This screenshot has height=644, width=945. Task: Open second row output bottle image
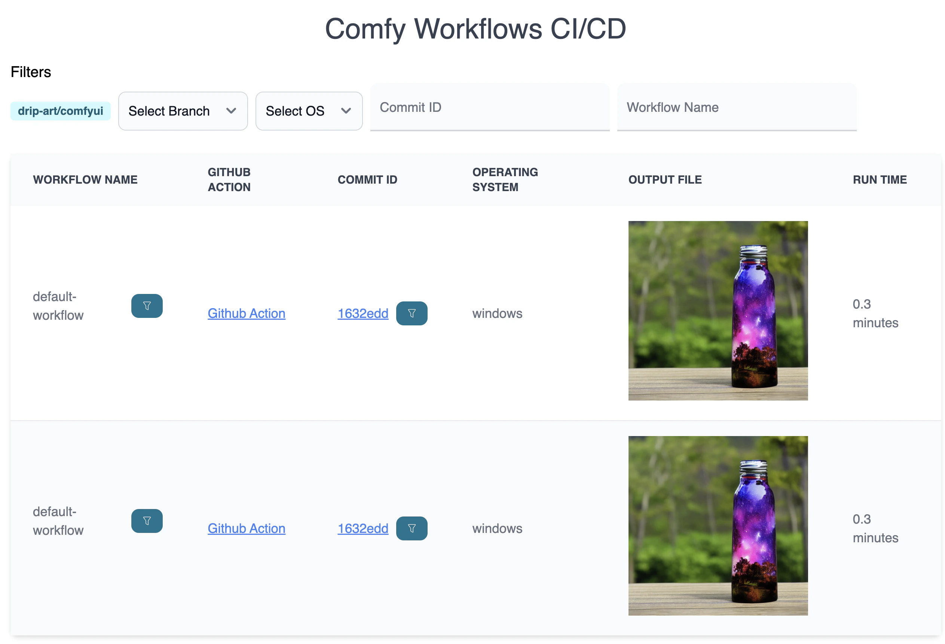[x=718, y=526]
